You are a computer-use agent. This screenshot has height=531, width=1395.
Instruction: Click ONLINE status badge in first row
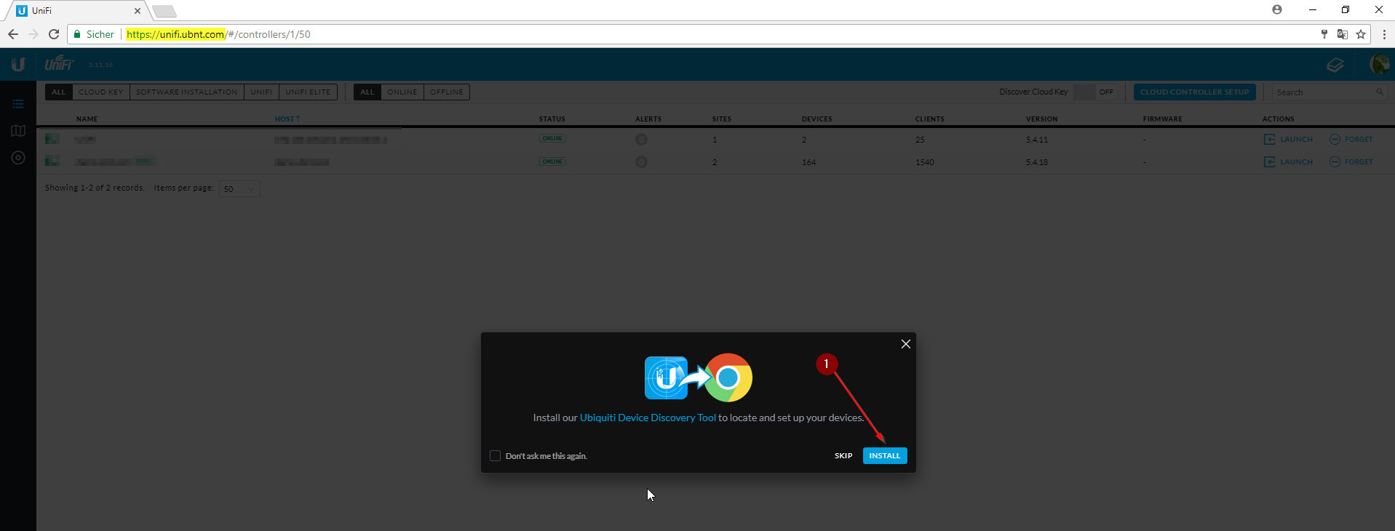(552, 138)
